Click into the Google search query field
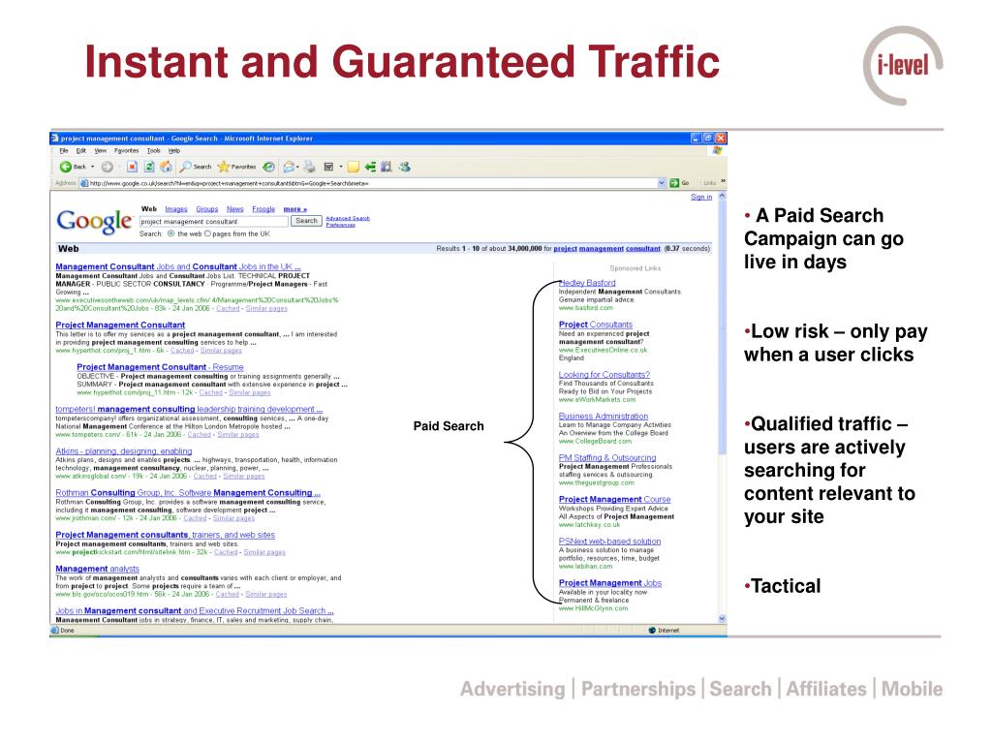The image size is (992, 744). click(213, 222)
